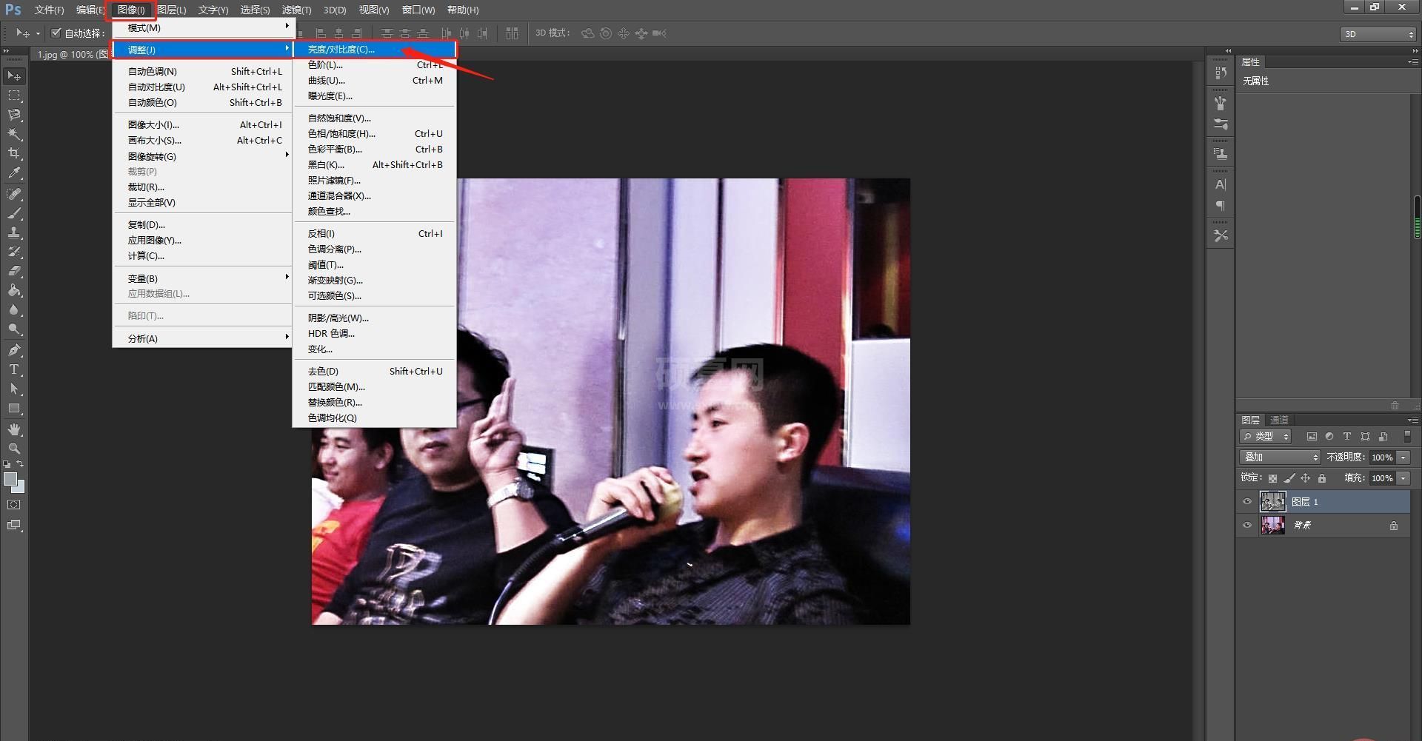The width and height of the screenshot is (1422, 741).
Task: Select the Zoom tool
Action: click(14, 449)
